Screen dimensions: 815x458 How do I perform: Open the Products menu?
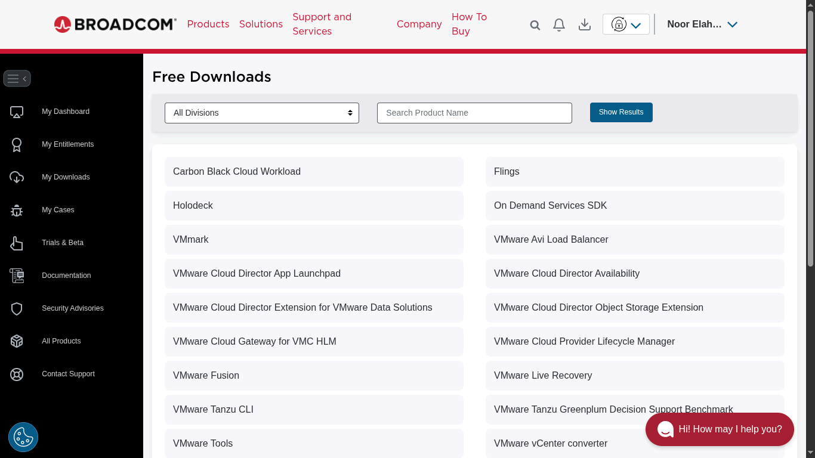pos(208,24)
